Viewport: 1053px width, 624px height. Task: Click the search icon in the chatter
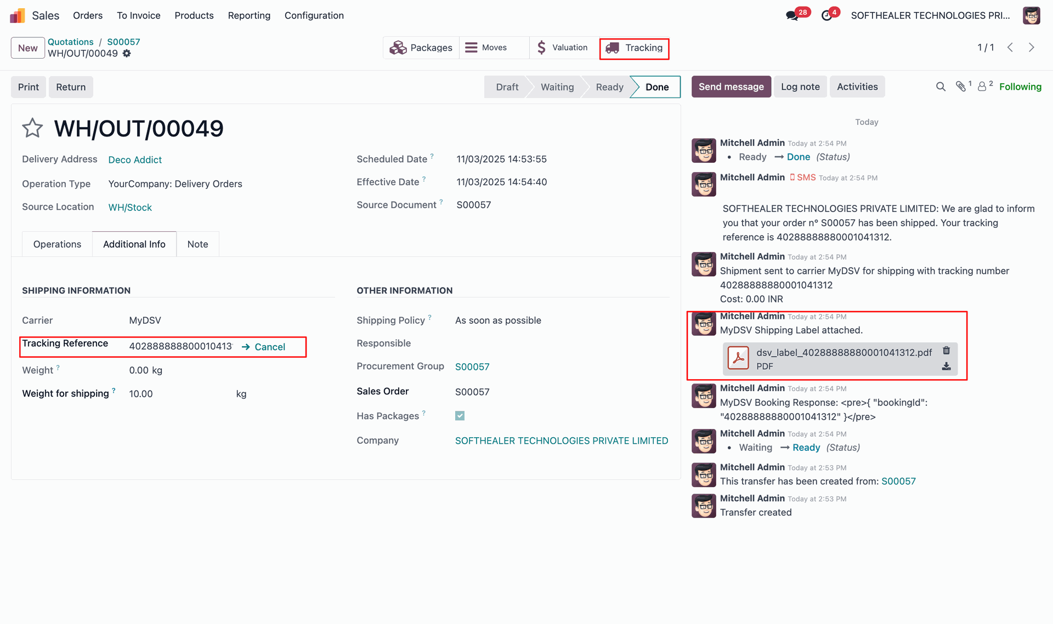point(941,87)
